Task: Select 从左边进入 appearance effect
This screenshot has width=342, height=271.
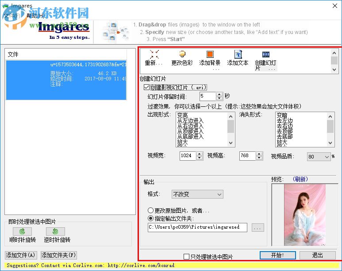Action: pos(190,120)
